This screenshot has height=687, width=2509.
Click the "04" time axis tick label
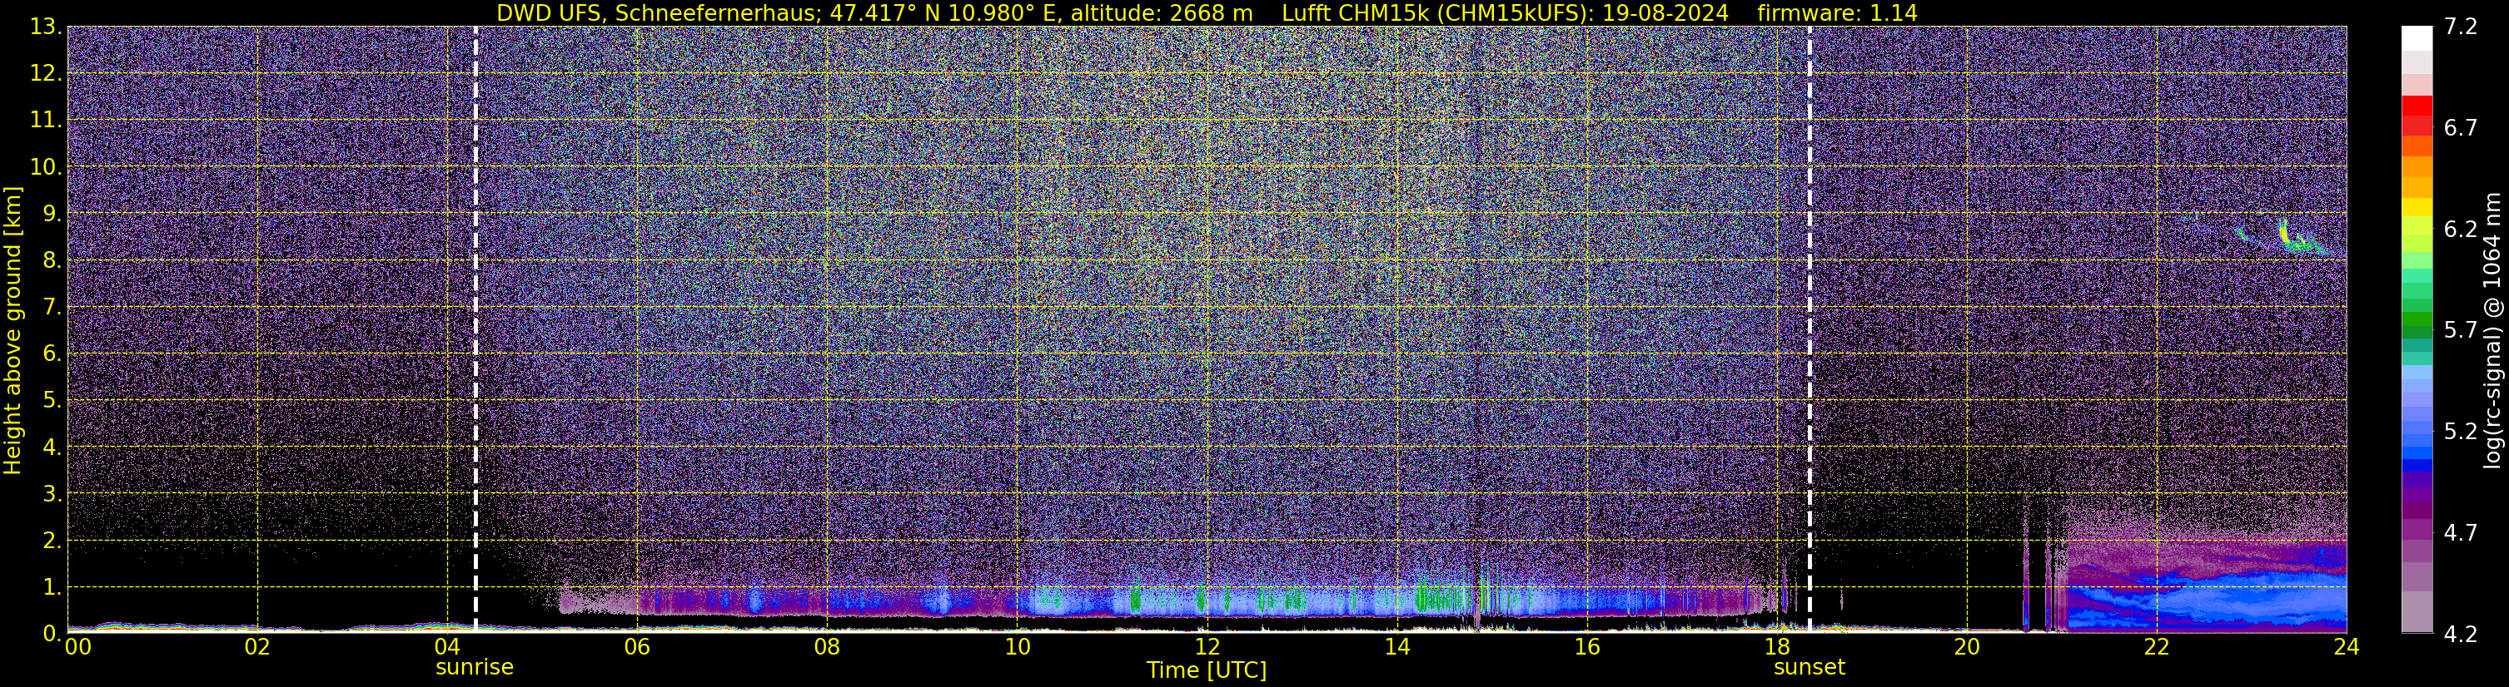447,647
